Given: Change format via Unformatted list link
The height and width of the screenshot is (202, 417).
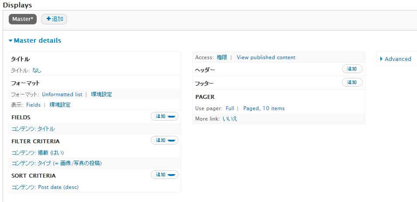Looking at the screenshot, I should click(62, 94).
